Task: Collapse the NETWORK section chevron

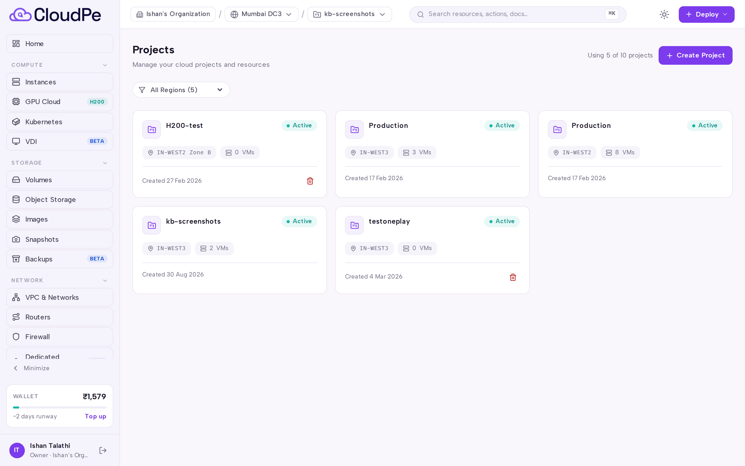Action: [x=105, y=280]
